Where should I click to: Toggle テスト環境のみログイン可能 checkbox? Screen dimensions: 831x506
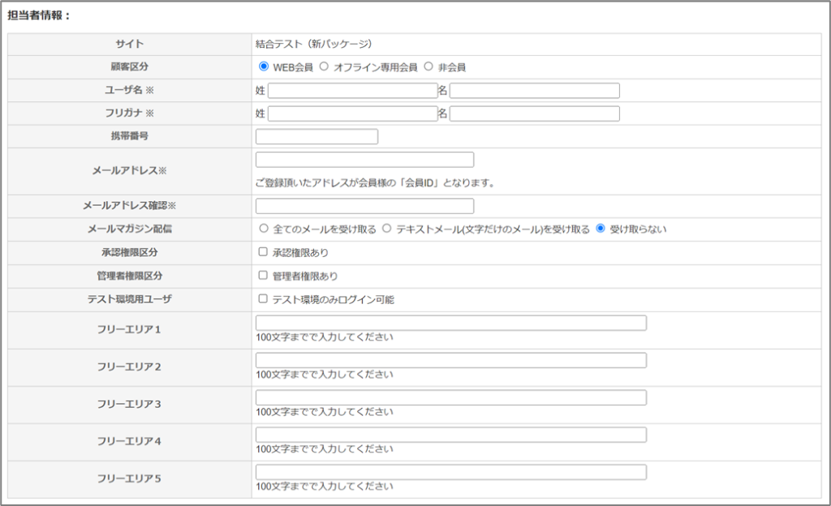pyautogui.click(x=263, y=298)
